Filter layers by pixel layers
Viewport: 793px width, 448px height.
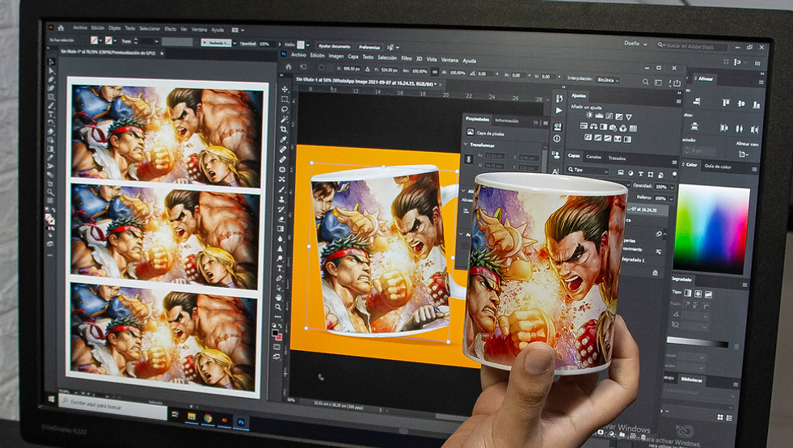point(621,172)
